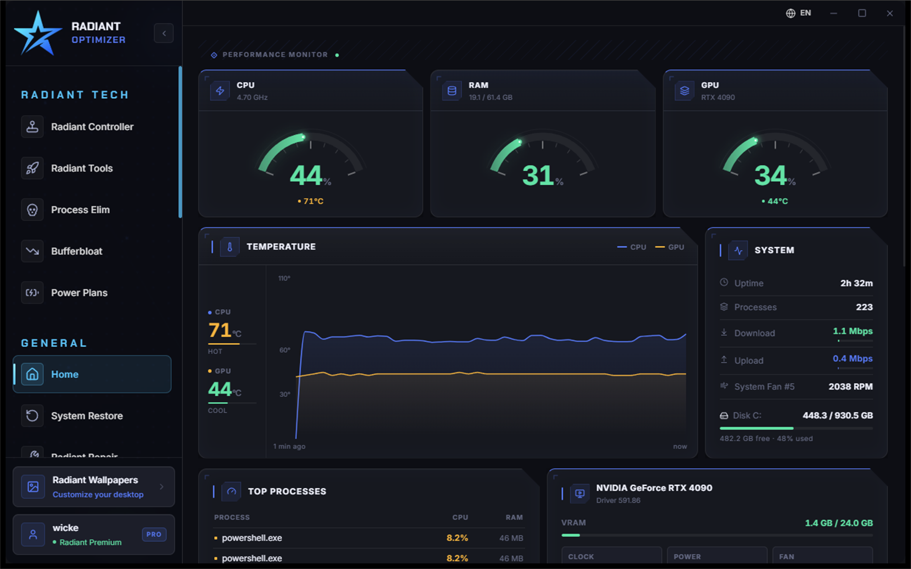Click the VRAM usage progress bar

point(717,535)
